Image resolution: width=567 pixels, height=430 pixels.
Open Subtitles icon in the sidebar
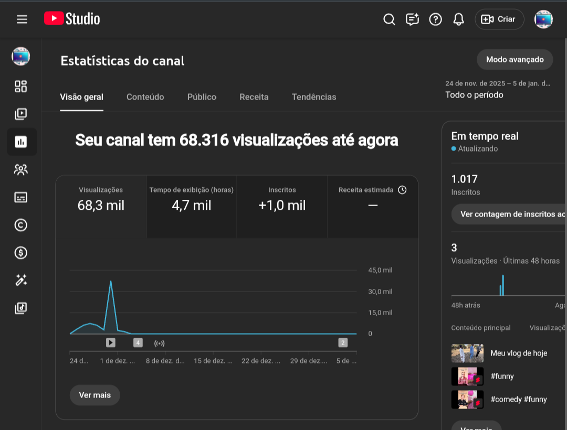click(21, 197)
